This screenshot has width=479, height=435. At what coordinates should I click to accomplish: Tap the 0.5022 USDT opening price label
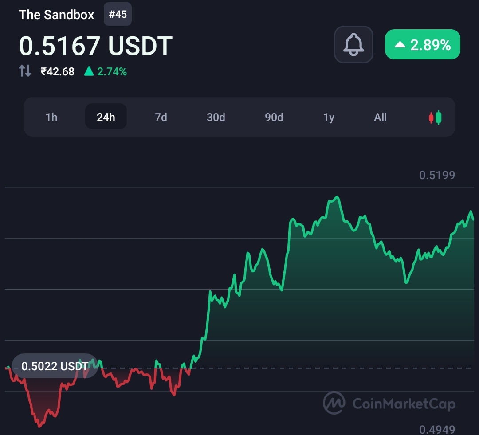click(55, 366)
